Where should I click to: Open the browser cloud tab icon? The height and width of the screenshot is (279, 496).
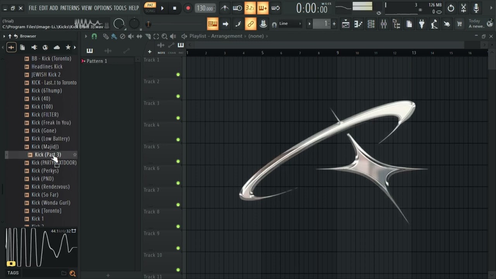(57, 47)
